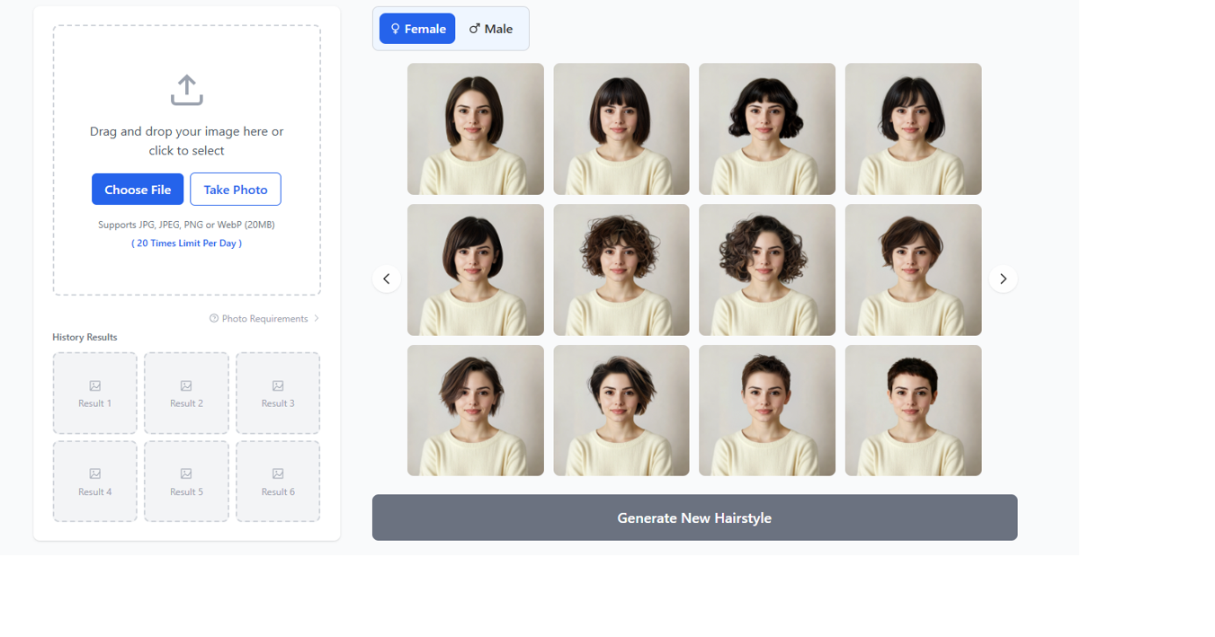Click the image icon in Result 6
The width and height of the screenshot is (1215, 637).
(278, 473)
